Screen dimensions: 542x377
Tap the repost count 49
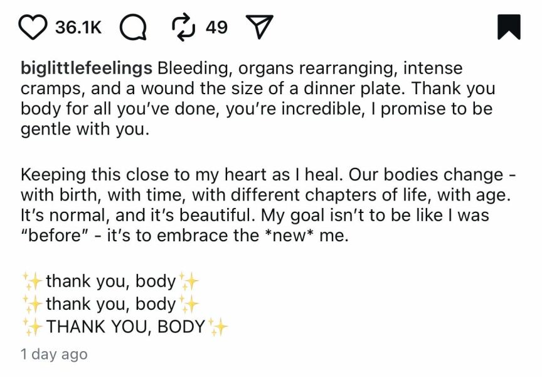pyautogui.click(x=216, y=27)
